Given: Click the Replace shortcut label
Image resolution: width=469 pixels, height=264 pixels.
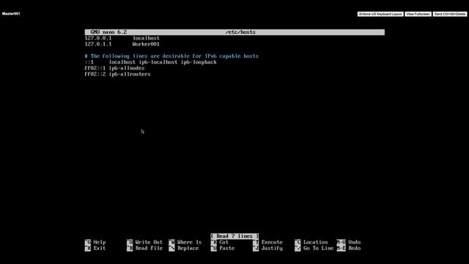Looking at the screenshot, I should (x=188, y=248).
